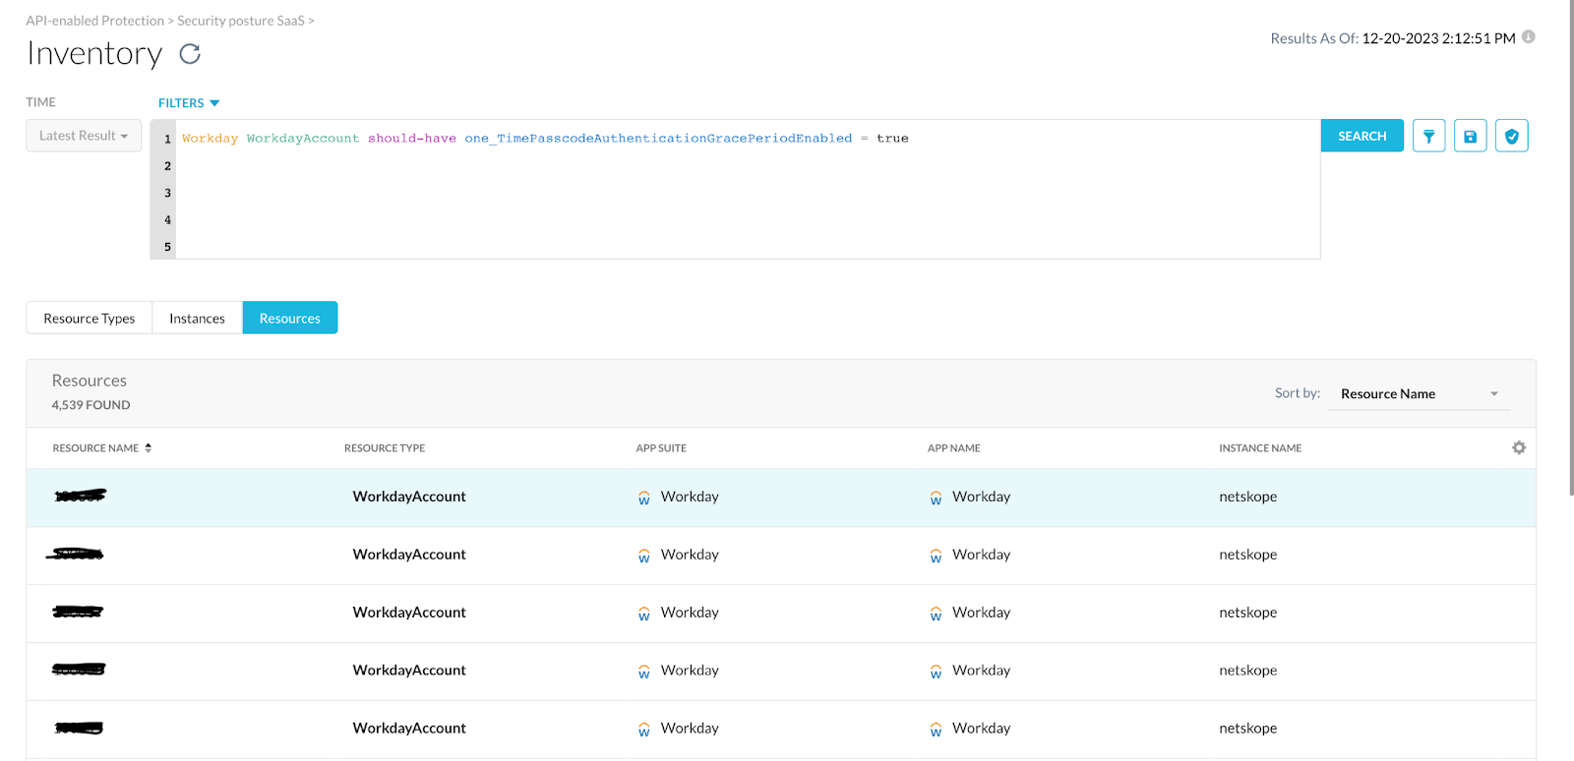Run the query with the SEARCH button
Screen dimensions: 1574x761
click(1362, 136)
